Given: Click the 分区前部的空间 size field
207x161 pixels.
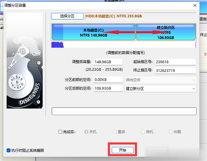Looking at the screenshot, I should tap(108, 80).
